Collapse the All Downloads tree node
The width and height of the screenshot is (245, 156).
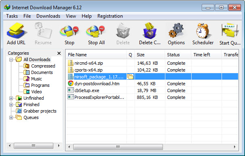[11, 60]
